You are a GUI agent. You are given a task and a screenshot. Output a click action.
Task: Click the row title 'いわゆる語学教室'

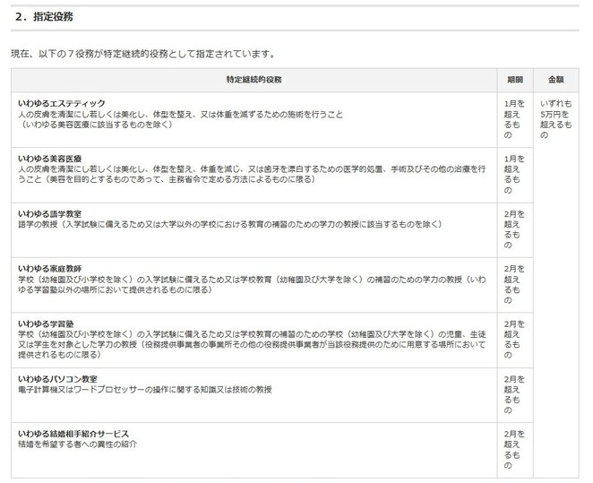coord(49,213)
